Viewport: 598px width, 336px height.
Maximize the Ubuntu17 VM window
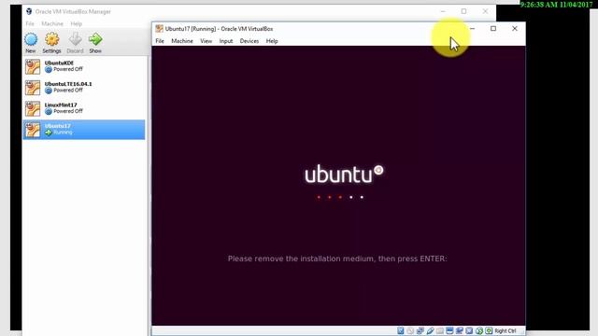click(493, 29)
